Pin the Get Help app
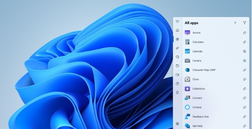This screenshot has height=129, width=252. (245, 126)
